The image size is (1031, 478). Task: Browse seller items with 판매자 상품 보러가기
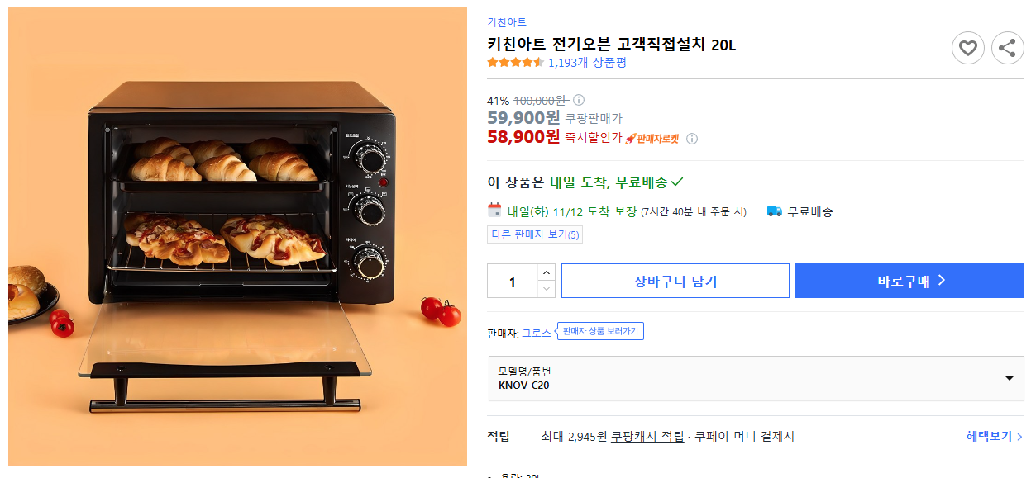point(601,330)
